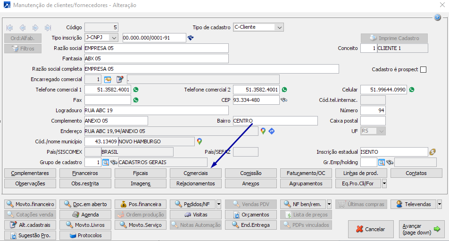
Task: Open the Comerciais section
Action: pyautogui.click(x=196, y=173)
